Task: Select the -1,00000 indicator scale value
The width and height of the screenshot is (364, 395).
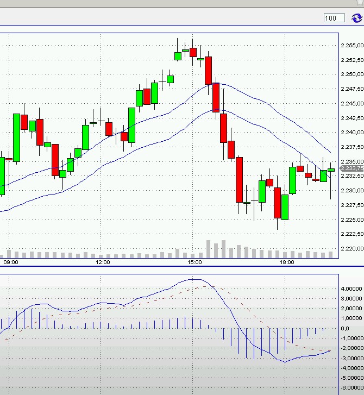Action: tap(352, 338)
